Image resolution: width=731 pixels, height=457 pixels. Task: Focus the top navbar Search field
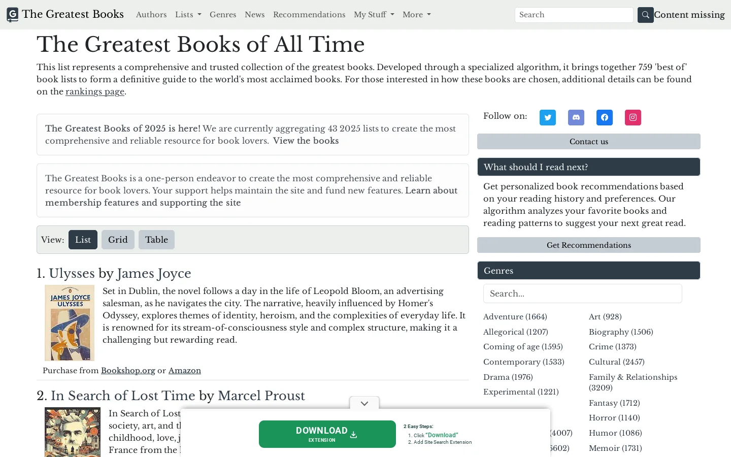(574, 15)
